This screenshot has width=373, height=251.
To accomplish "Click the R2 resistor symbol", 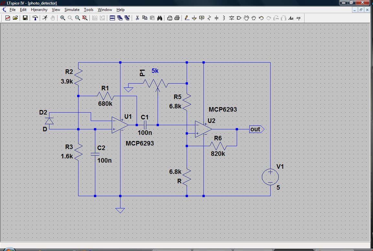I will pyautogui.click(x=78, y=77).
